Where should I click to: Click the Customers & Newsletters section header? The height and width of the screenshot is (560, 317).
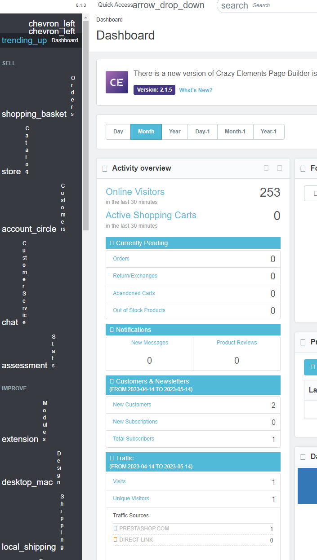point(193,385)
